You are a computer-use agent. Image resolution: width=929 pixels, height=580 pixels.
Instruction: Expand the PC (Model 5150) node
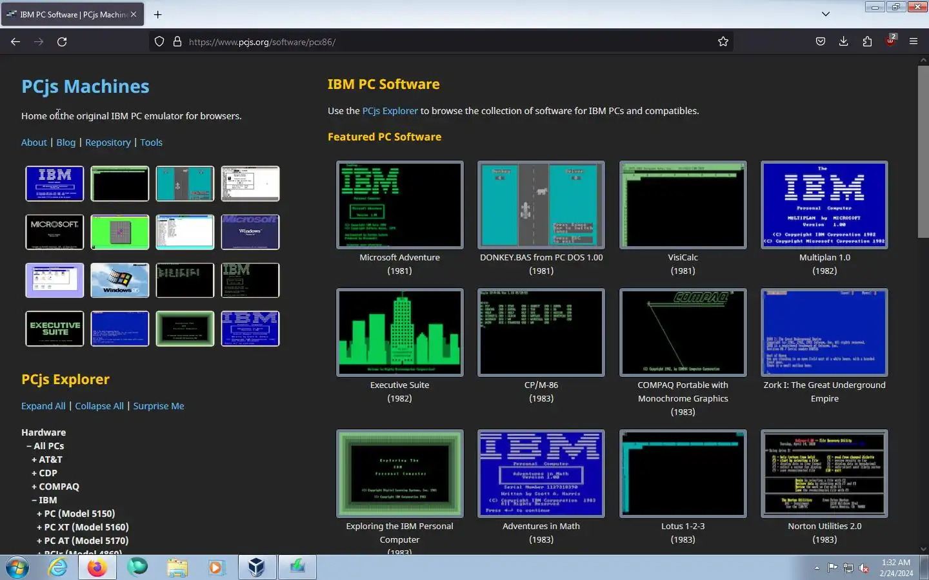tap(76, 514)
